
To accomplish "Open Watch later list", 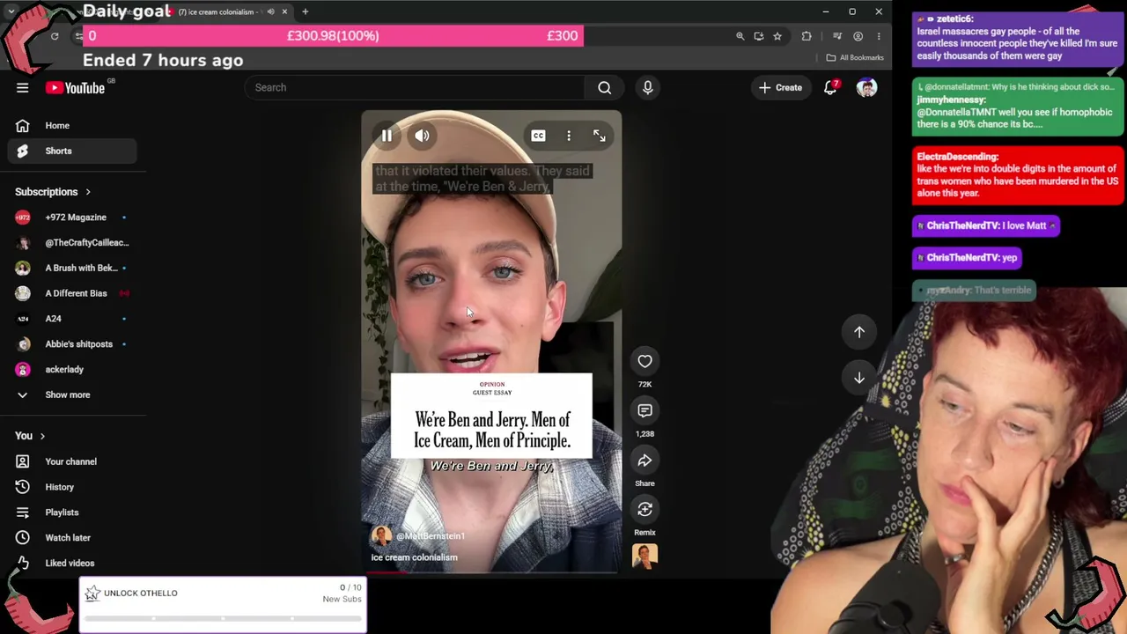I will (x=70, y=537).
